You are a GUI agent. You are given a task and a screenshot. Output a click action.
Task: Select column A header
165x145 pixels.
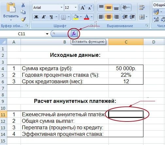click(14, 42)
